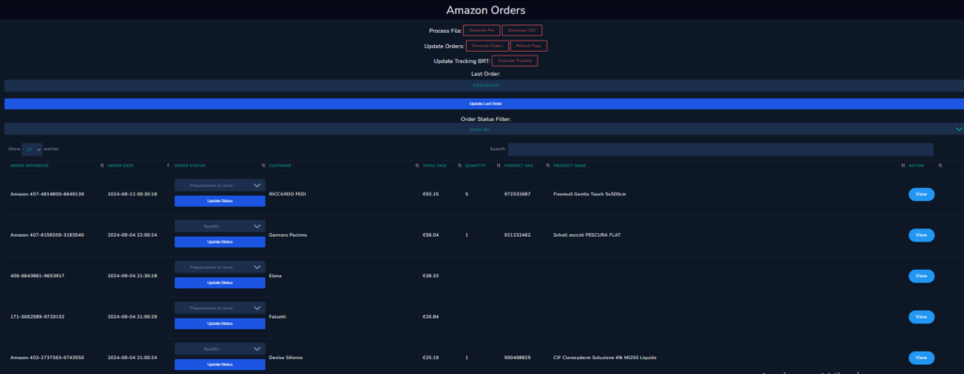Screen dimensions: 964x374
Task: Open status dropdown for Gennaro Pacinno order
Action: pos(220,226)
